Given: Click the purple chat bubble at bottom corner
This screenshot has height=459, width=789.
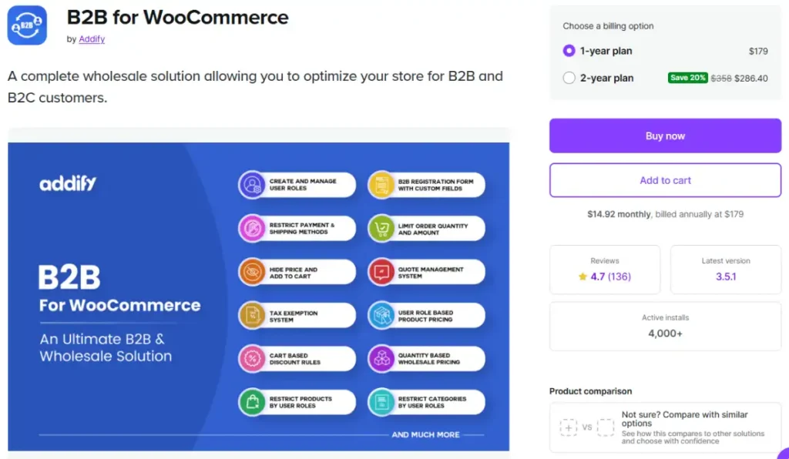Looking at the screenshot, I should [x=784, y=454].
